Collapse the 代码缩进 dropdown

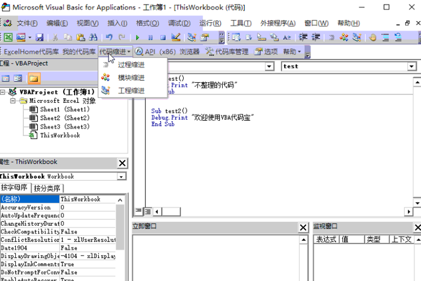coord(115,52)
